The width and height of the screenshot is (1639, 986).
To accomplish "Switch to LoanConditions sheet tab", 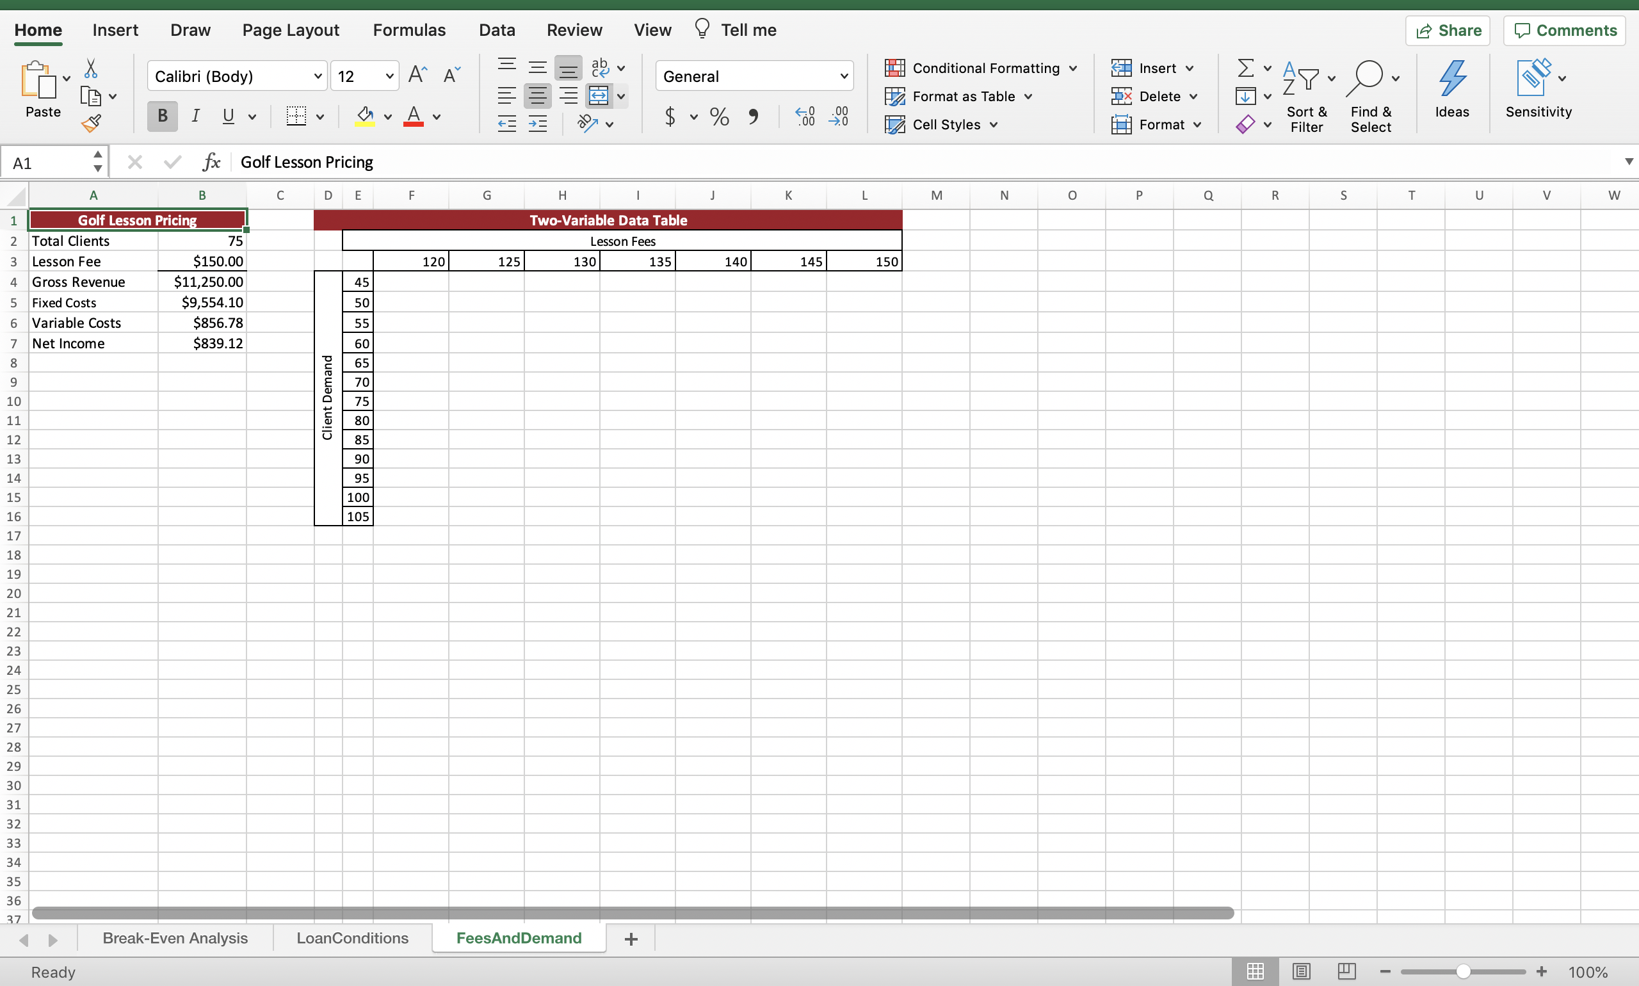I will [x=352, y=938].
